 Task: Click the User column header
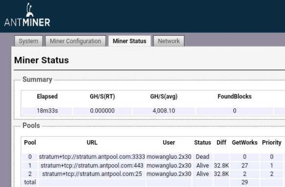coord(169,143)
